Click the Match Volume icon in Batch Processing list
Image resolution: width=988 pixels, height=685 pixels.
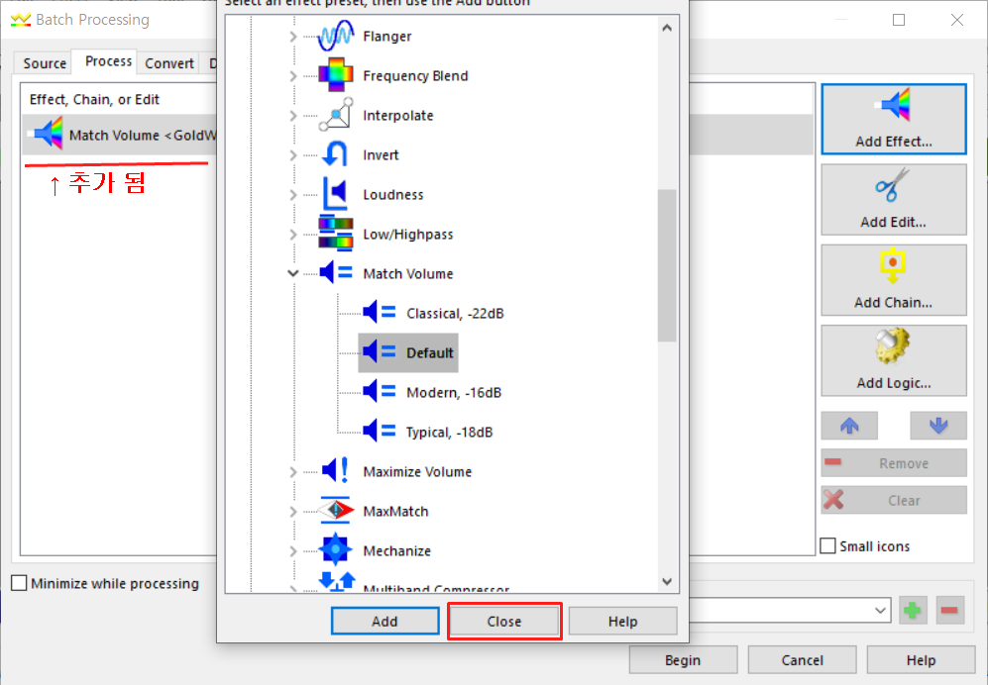click(46, 134)
